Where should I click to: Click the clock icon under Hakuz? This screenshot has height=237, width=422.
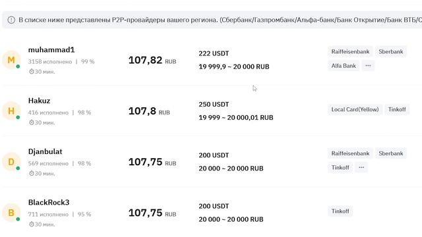point(32,122)
